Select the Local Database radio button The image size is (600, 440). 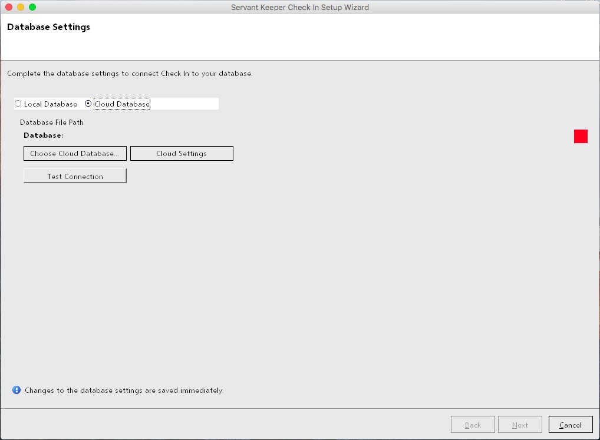(18, 104)
